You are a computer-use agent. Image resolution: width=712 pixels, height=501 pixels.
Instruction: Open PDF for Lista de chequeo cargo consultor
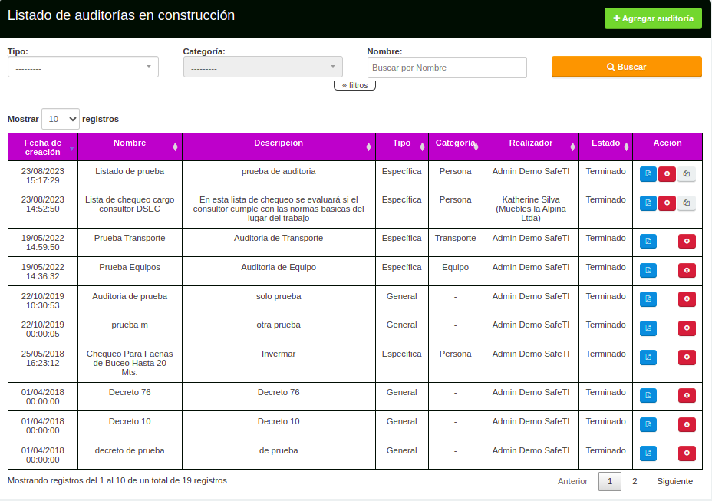tap(648, 203)
